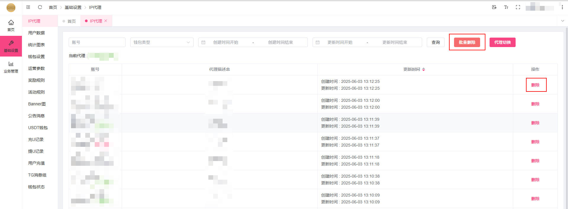Open 用户数据 menu item
The image size is (568, 209).
pos(36,33)
